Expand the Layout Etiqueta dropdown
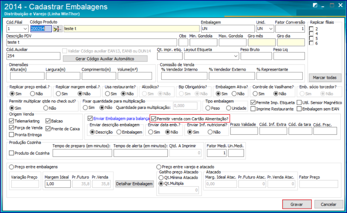Image resolution: width=347 pixels, height=213 pixels. [x=236, y=56]
